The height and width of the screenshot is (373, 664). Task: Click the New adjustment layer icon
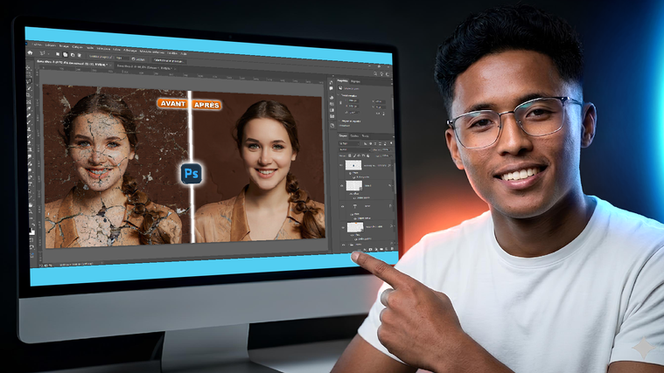pyautogui.click(x=375, y=250)
